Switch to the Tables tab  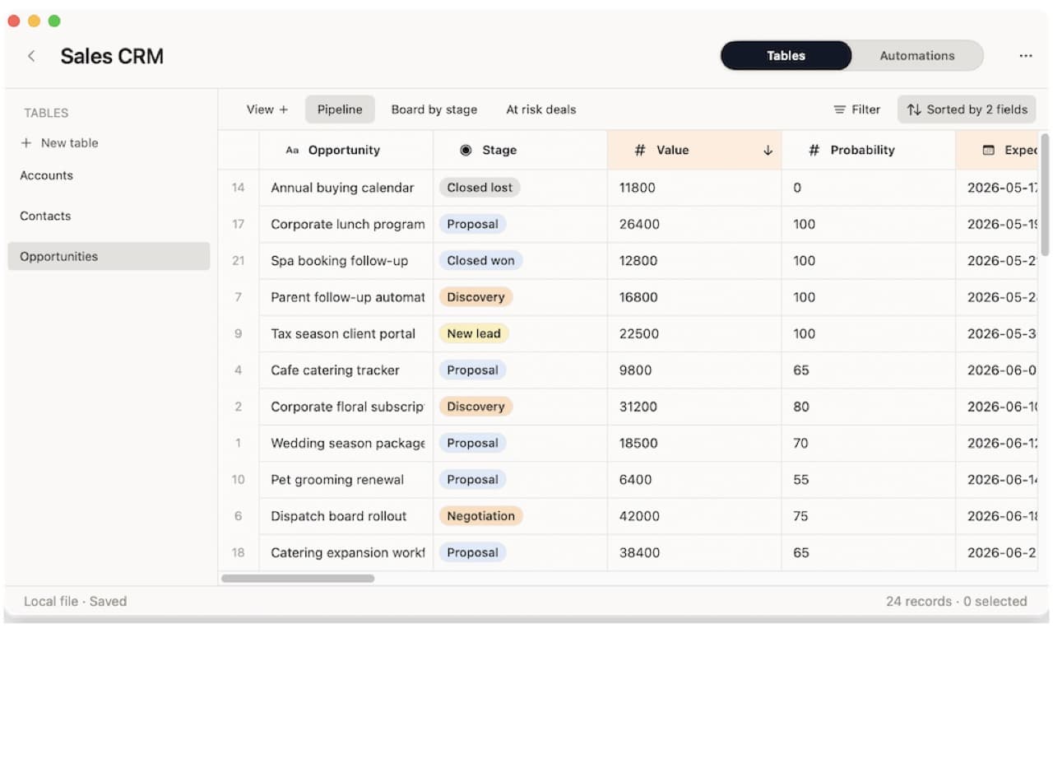pyautogui.click(x=786, y=56)
